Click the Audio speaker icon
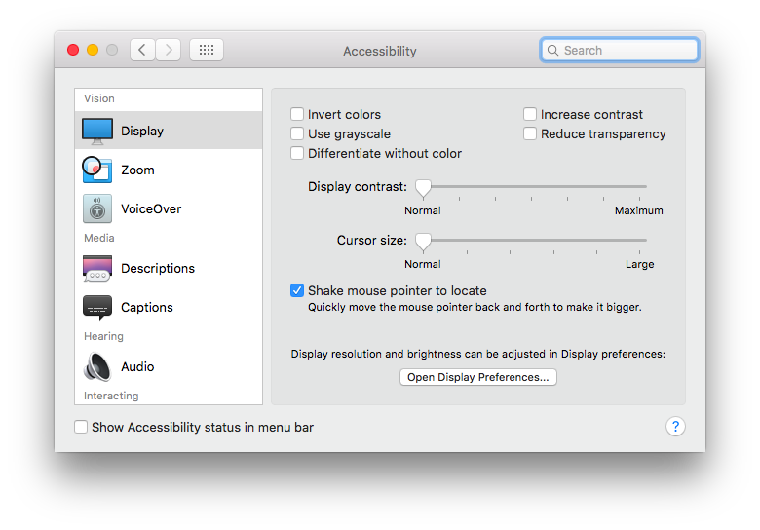 point(97,366)
